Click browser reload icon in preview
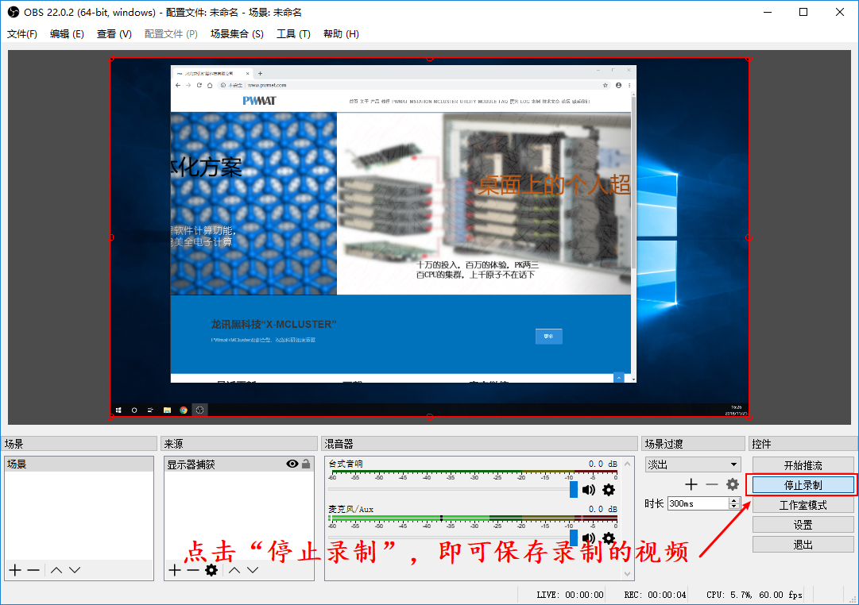 199,86
